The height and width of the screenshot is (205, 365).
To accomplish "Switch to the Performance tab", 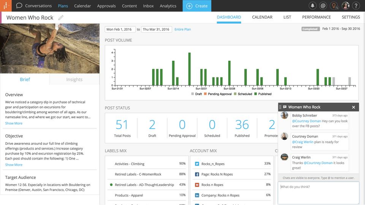I will click(x=316, y=17).
